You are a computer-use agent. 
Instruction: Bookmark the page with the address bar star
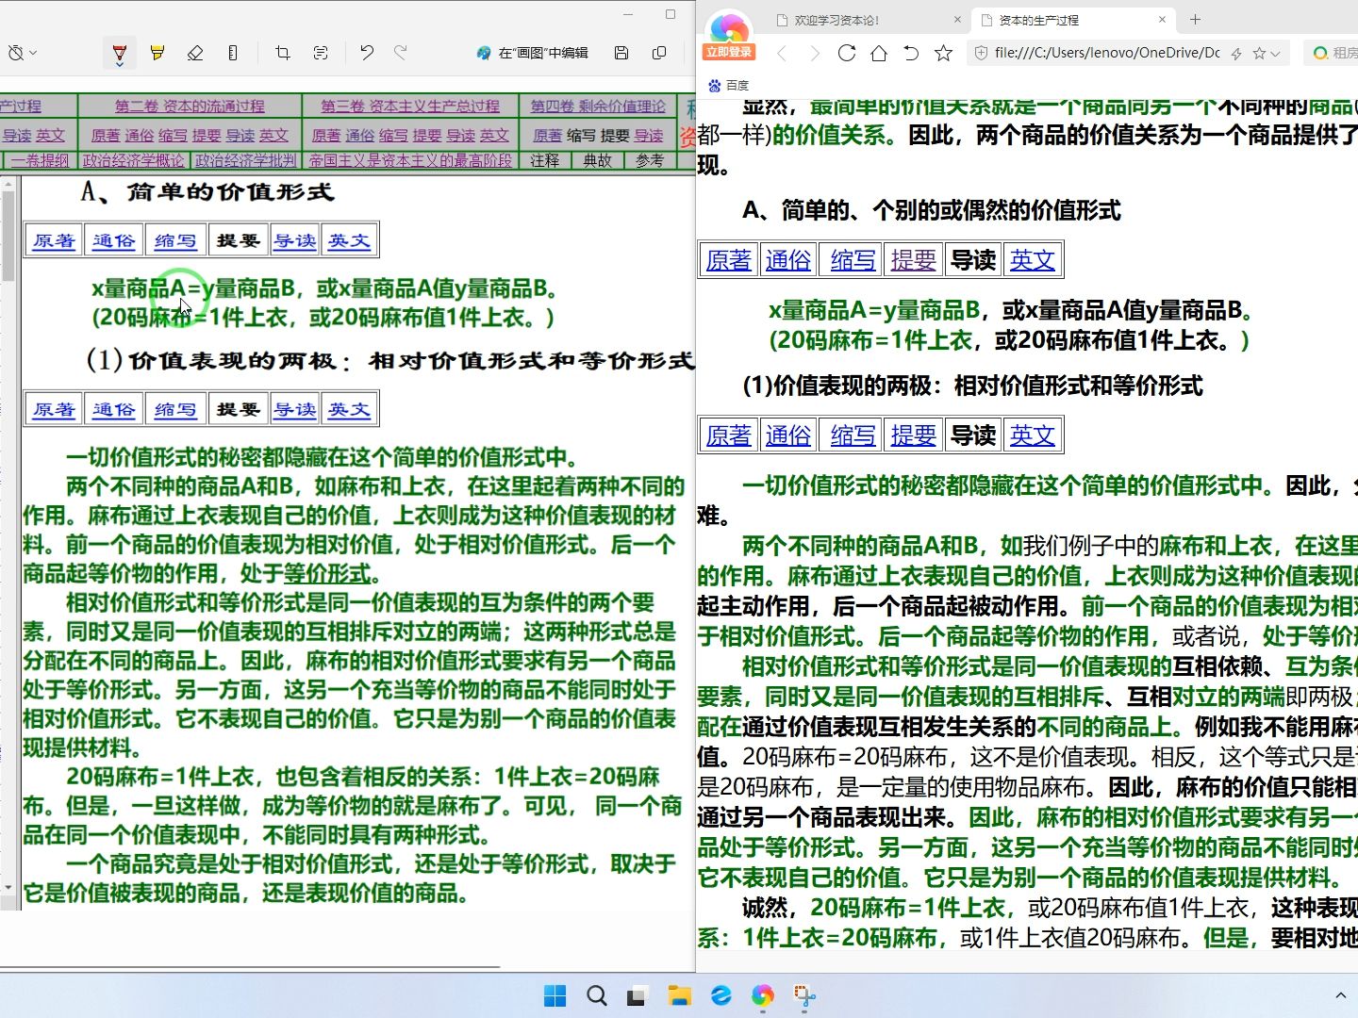coord(1259,54)
